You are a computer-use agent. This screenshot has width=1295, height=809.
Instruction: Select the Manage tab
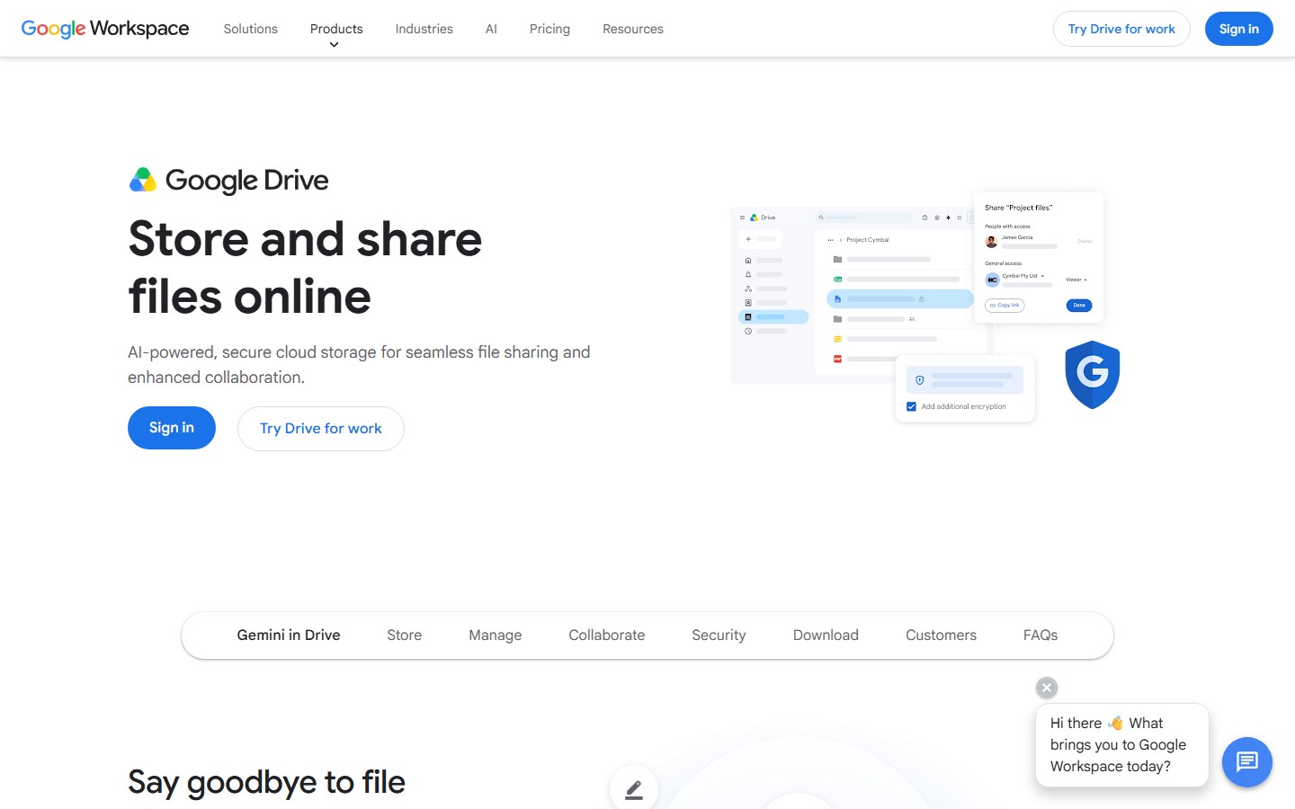pyautogui.click(x=496, y=636)
